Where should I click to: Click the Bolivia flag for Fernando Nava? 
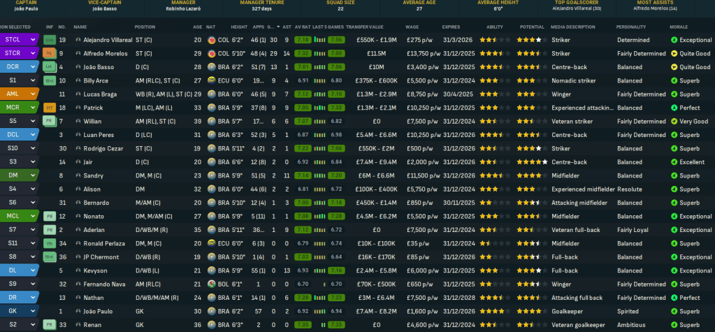(212, 284)
